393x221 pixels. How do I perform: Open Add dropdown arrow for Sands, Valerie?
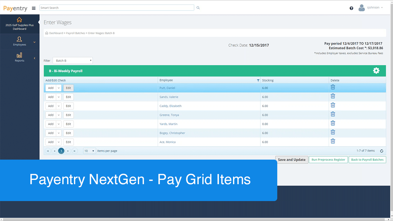coord(59,97)
